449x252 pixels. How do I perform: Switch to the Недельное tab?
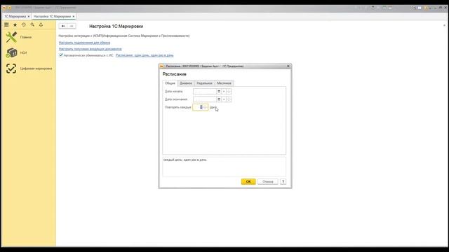click(x=204, y=83)
